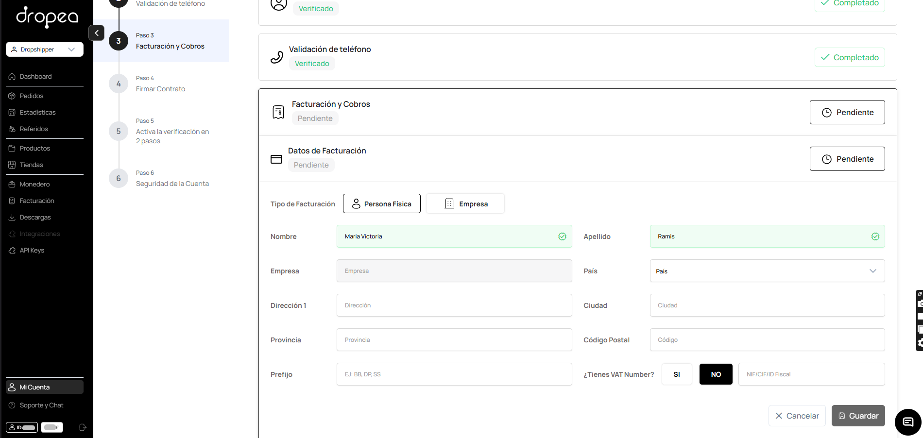Click the Soporte y Chat help icon
This screenshot has width=923, height=438.
(x=12, y=405)
